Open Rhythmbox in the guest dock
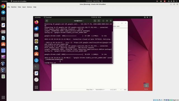179x101 pixels. [36, 41]
